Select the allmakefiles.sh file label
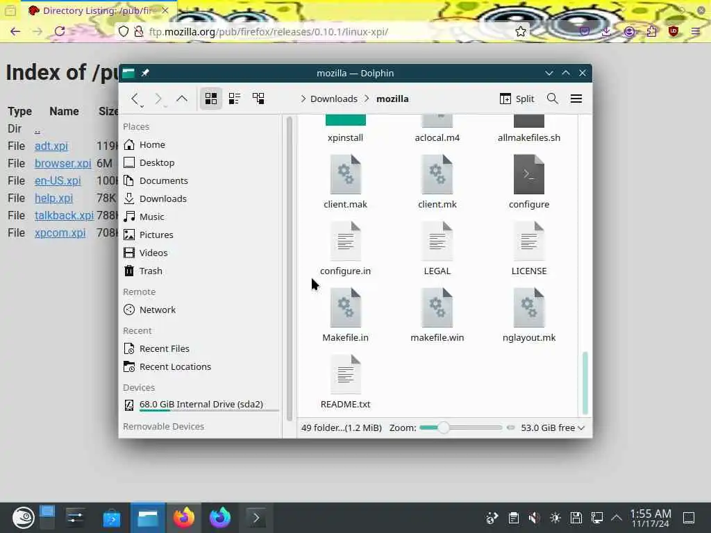 tap(528, 138)
